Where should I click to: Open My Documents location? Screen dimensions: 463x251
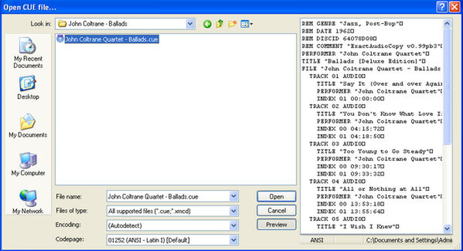(x=28, y=126)
